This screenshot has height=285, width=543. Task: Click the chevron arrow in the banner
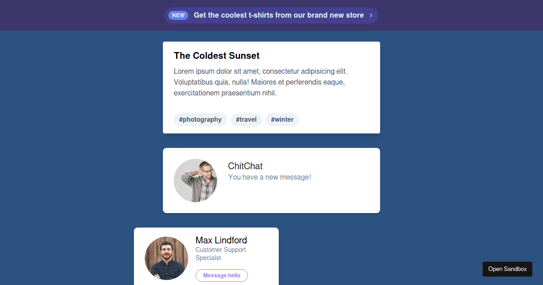tap(371, 15)
